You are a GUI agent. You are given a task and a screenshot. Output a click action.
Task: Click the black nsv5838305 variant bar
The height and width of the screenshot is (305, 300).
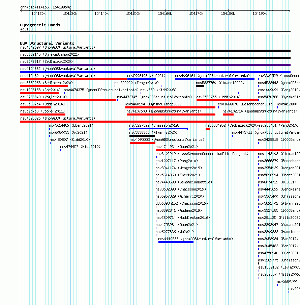142,136
